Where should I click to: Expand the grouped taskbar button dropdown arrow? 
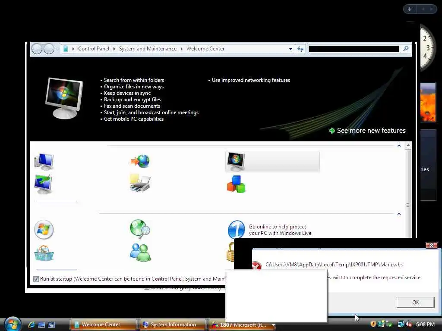(273, 325)
